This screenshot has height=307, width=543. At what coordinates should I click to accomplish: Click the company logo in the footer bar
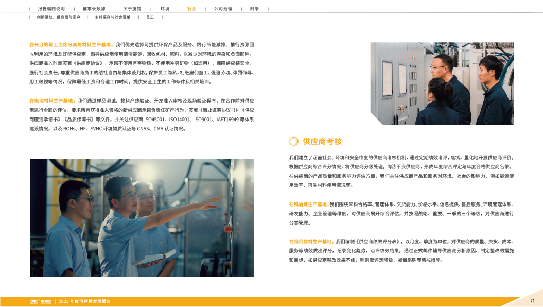[x=40, y=301]
